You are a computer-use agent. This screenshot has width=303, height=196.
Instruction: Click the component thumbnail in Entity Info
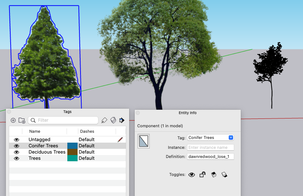point(143,141)
